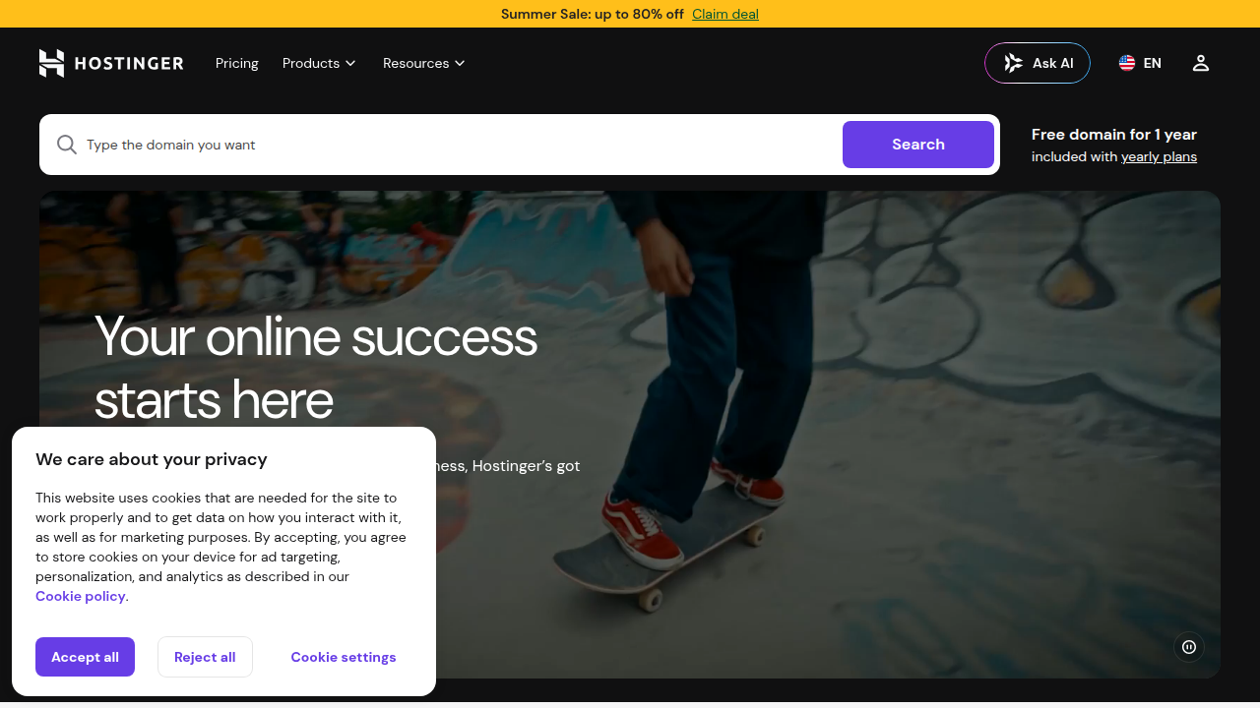Click the "Your online success starts here" headline
1260x708 pixels.
point(315,369)
